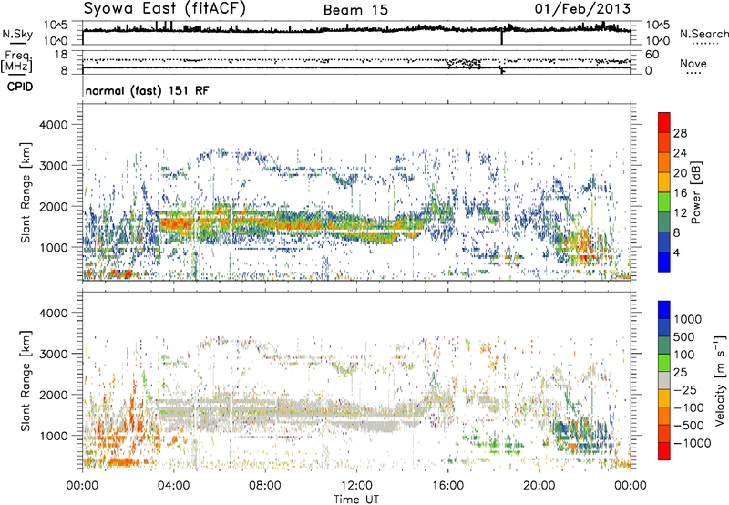The height and width of the screenshot is (505, 729).
Task: Click the "4000" tick on the velocity panel
Action: (x=53, y=313)
